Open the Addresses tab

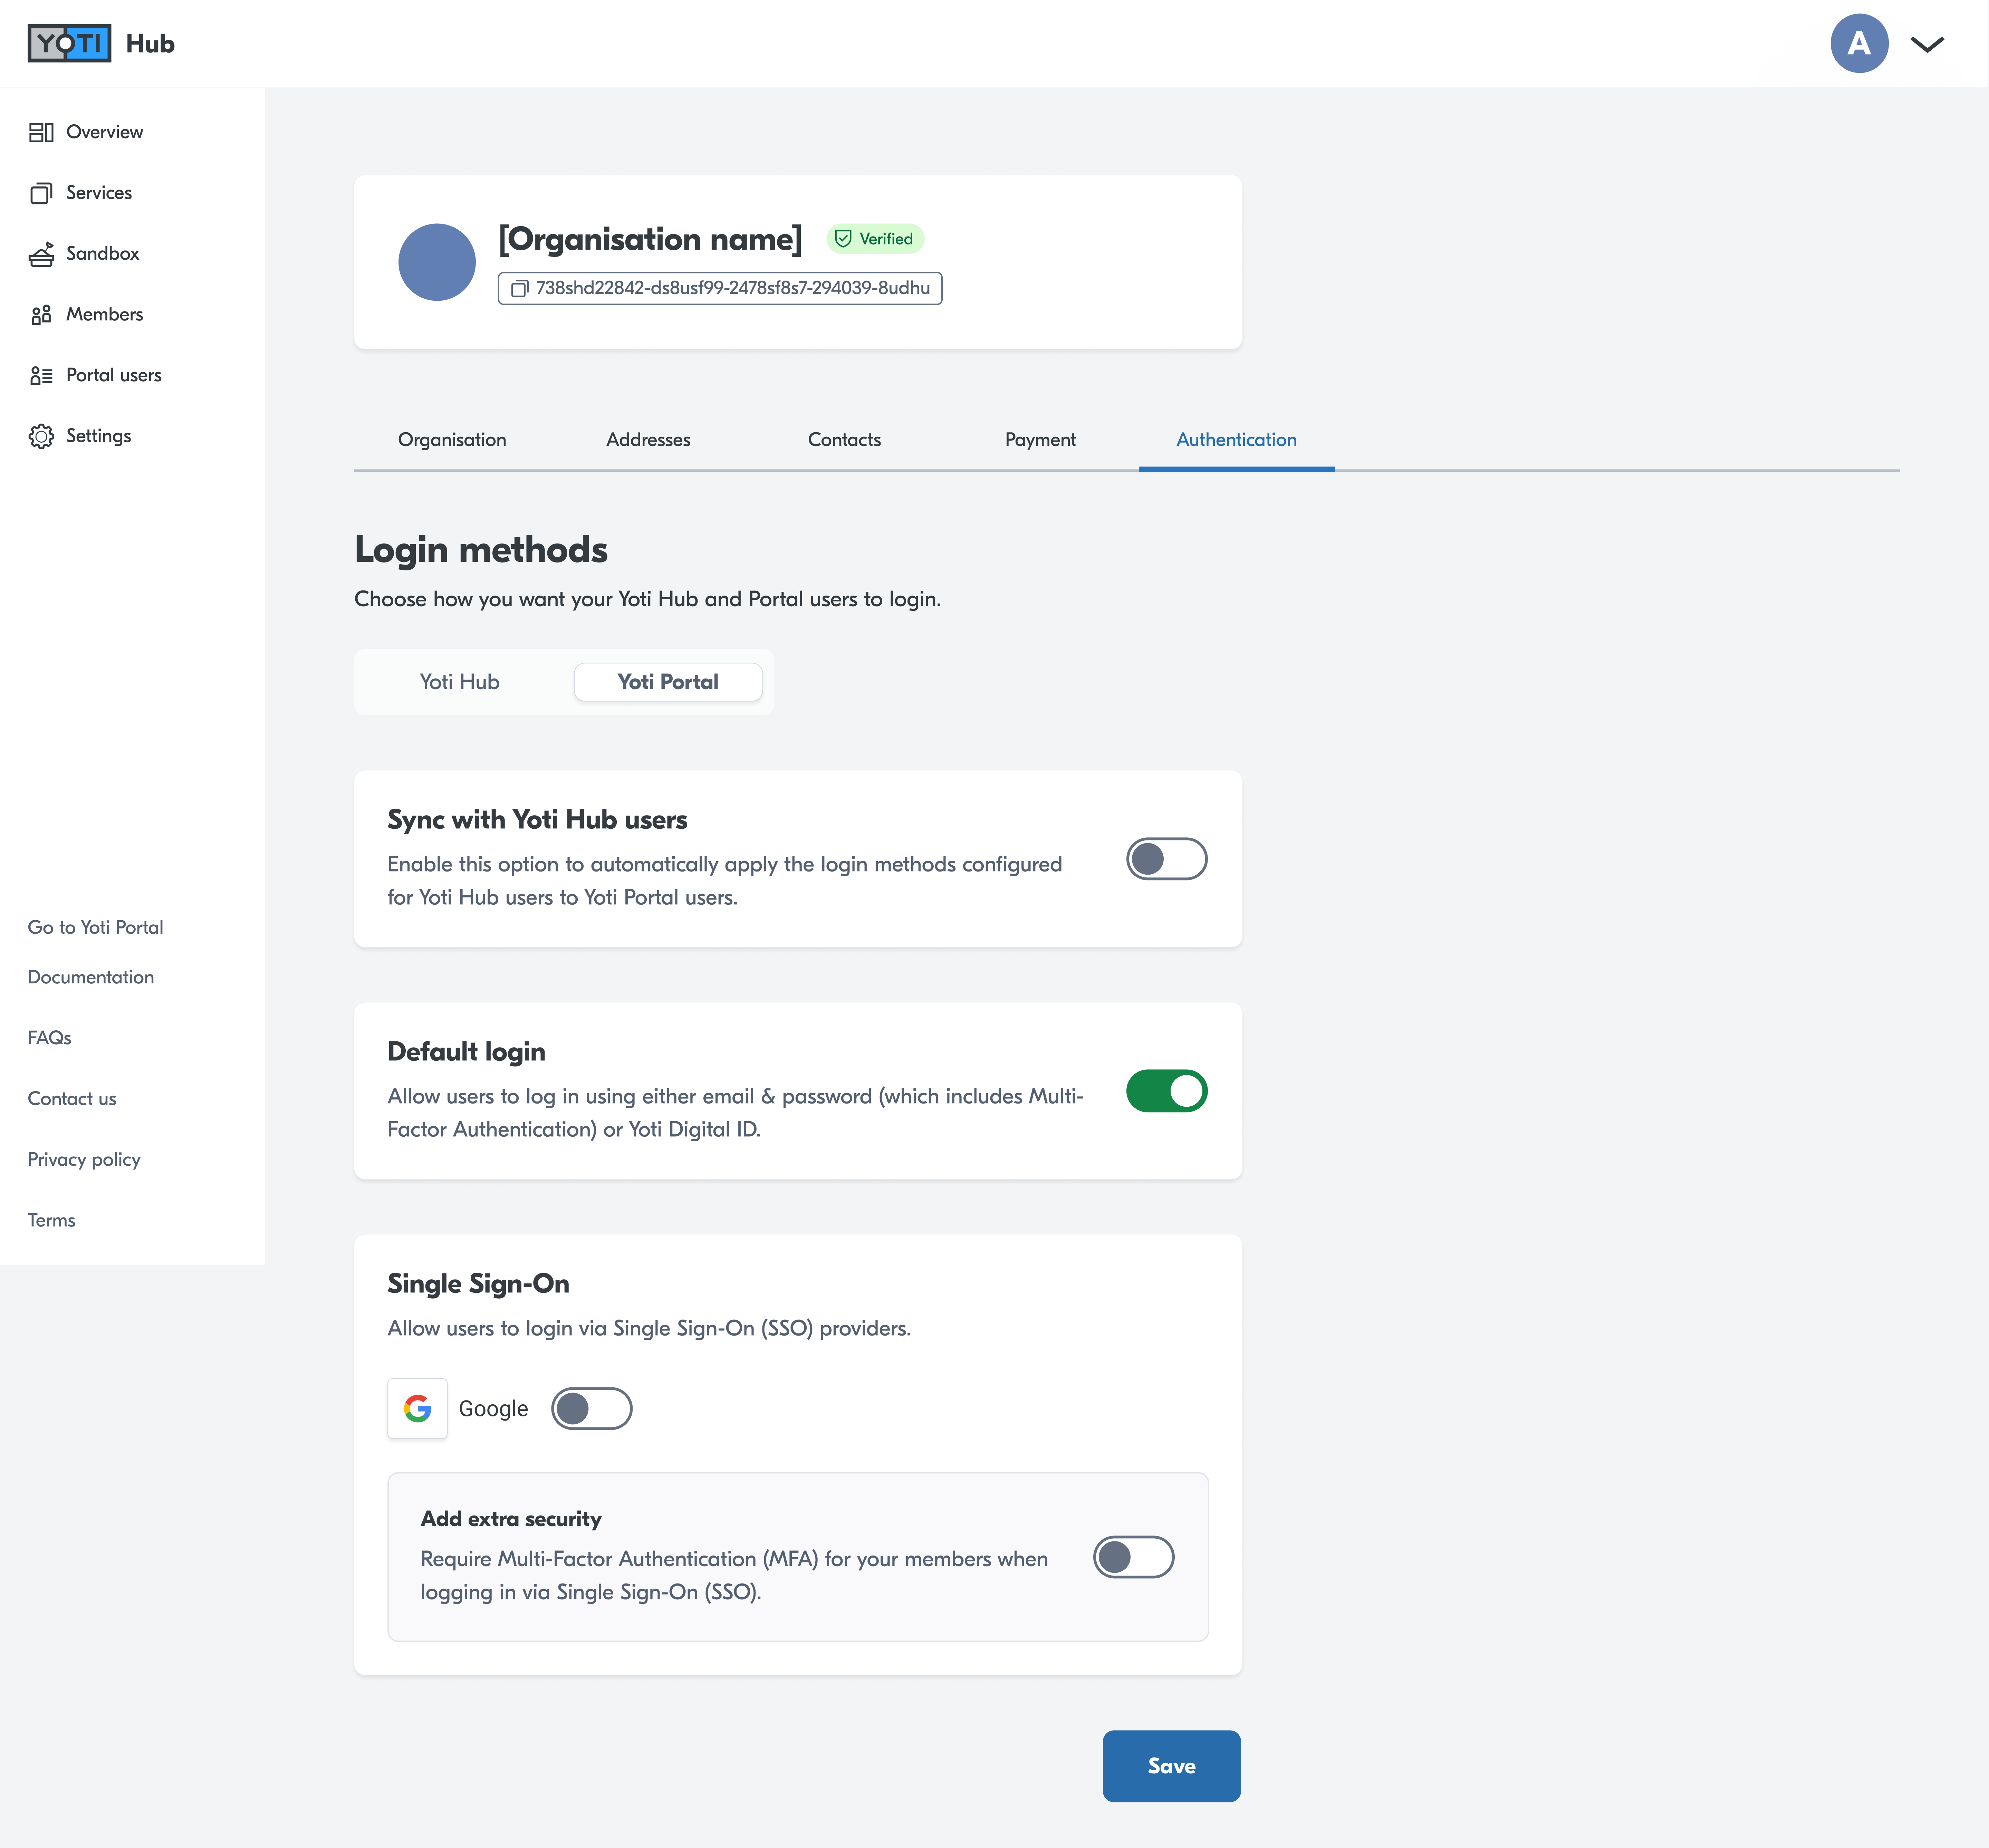pyautogui.click(x=648, y=440)
